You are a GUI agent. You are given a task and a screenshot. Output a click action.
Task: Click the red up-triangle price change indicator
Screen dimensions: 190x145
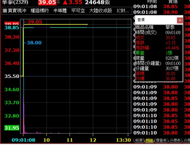65,3
